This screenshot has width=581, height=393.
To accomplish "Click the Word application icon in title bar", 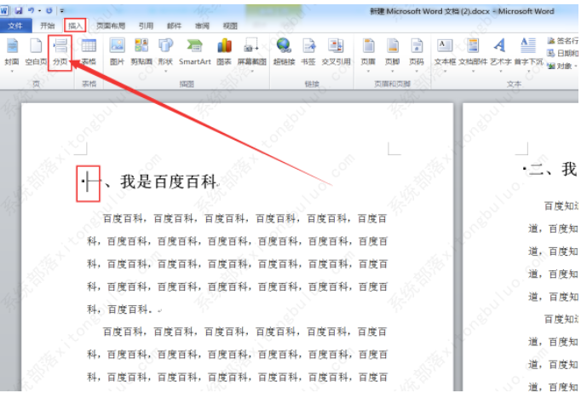I will [x=4, y=11].
